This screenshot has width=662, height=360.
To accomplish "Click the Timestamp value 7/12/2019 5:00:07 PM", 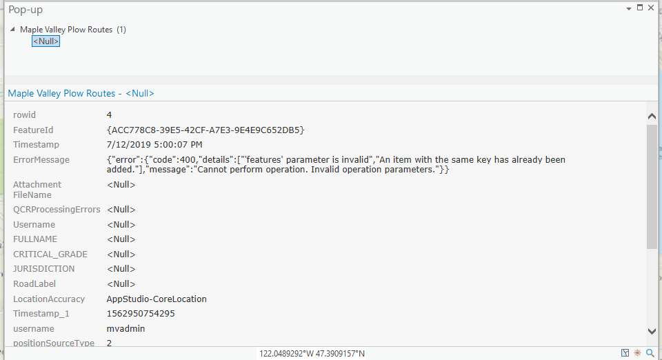I will coord(154,145).
